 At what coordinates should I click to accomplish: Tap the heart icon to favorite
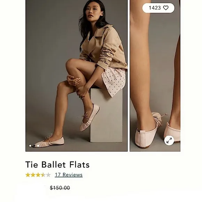click(166, 8)
